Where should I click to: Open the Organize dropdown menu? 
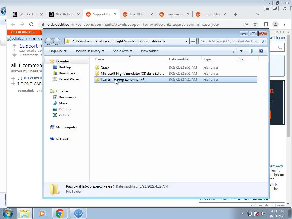tap(58, 51)
